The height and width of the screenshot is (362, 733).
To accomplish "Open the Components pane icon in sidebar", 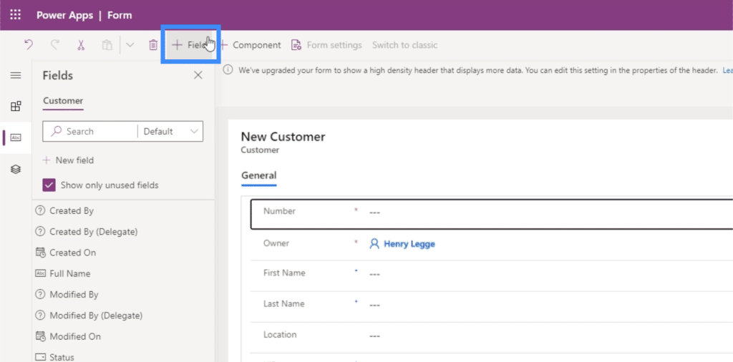I will click(16, 106).
